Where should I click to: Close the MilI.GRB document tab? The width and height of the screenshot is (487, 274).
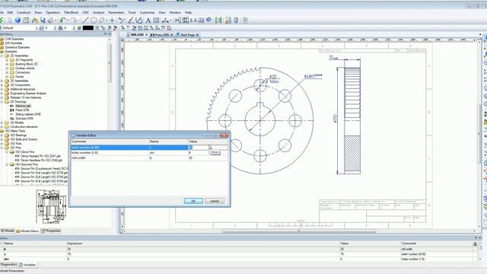coord(146,35)
